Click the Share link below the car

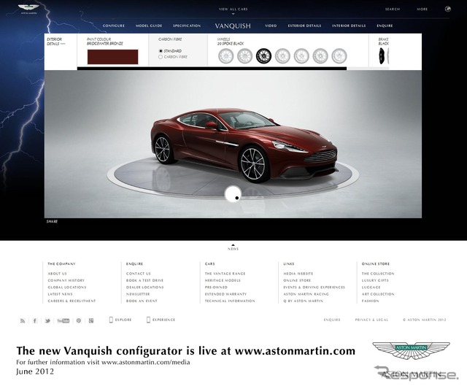coord(52,221)
